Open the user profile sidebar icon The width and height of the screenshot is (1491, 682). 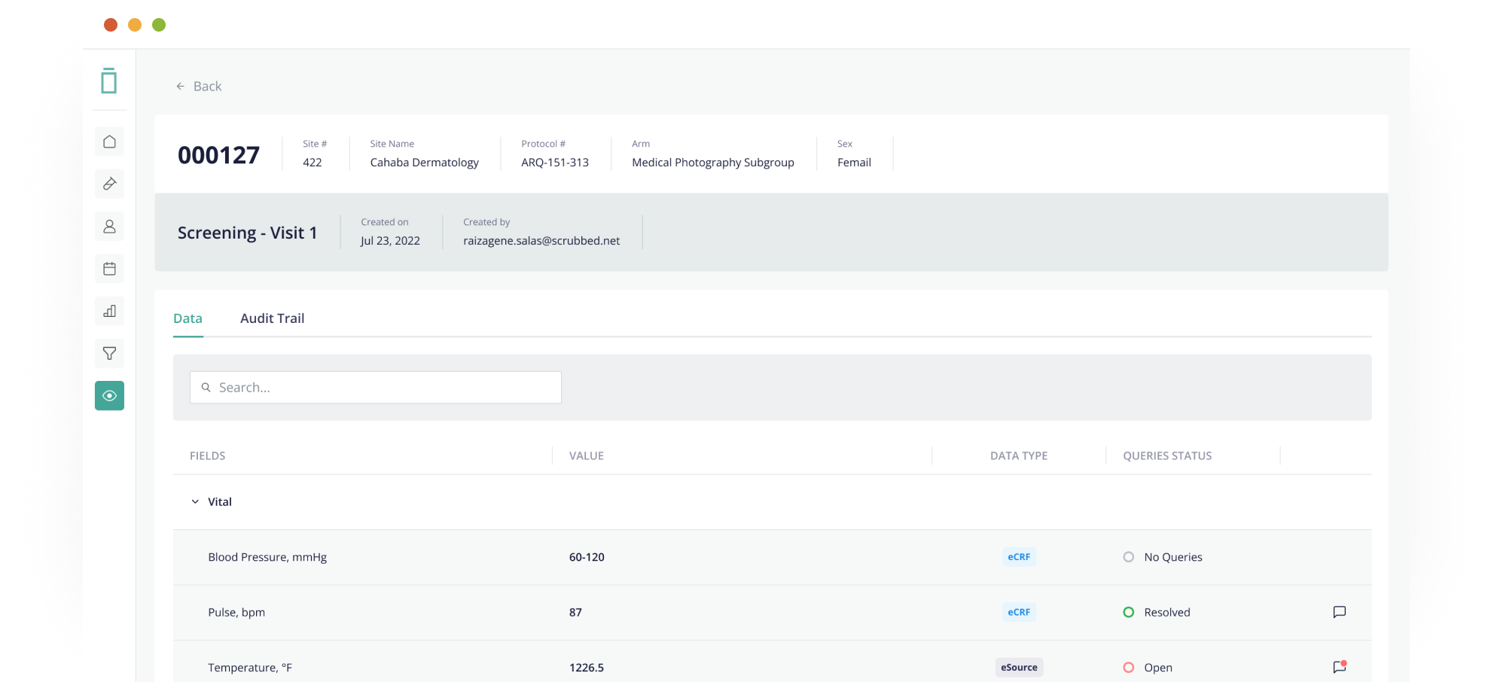(x=109, y=227)
